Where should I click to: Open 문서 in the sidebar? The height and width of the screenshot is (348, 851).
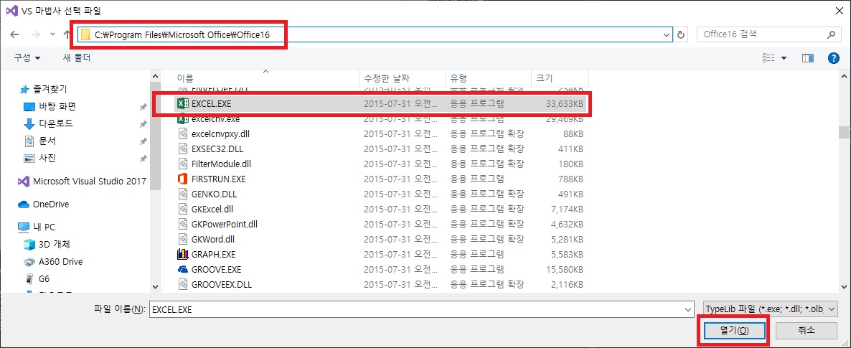[39, 141]
